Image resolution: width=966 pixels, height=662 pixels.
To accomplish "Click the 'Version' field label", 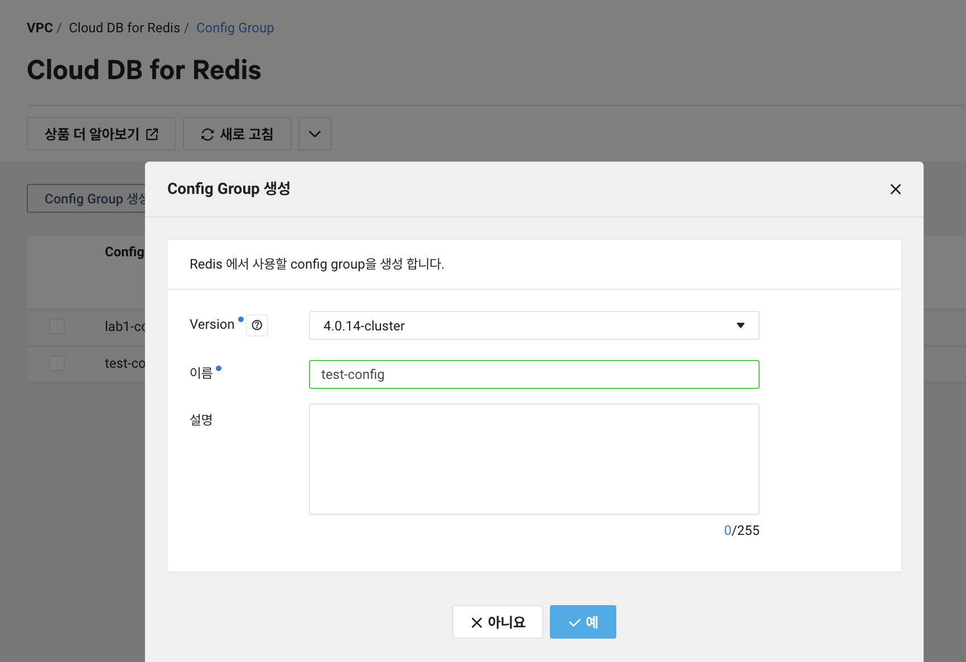I will (x=212, y=324).
